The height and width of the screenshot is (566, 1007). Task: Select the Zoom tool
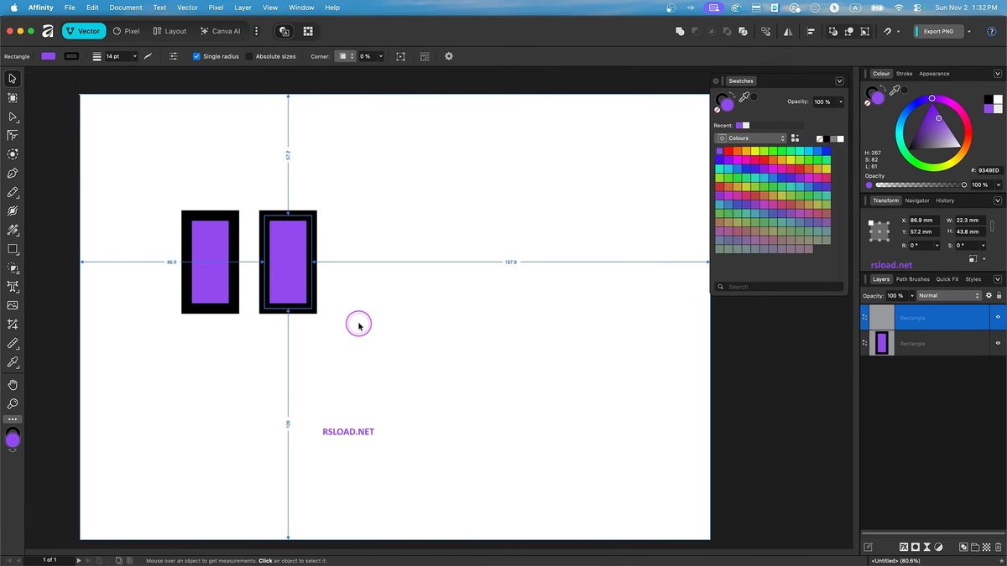pos(12,403)
